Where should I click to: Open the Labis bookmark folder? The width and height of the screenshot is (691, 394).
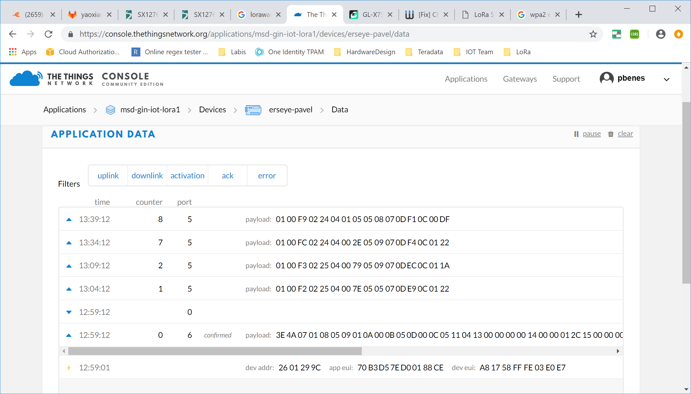[232, 52]
